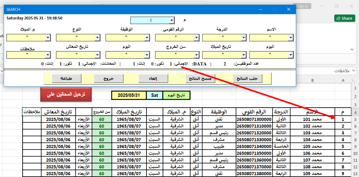Viewport: 359px width, 177px height.
Task: Open the م combo box showing 1
Action: [x=172, y=20]
